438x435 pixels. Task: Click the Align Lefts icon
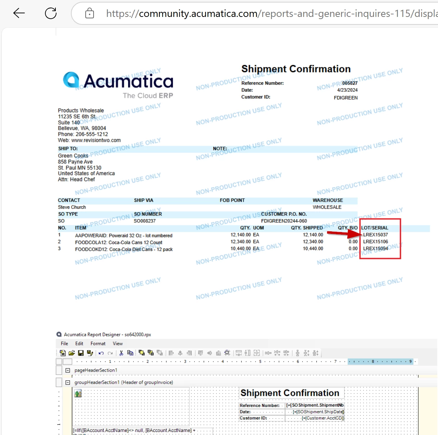click(171, 353)
